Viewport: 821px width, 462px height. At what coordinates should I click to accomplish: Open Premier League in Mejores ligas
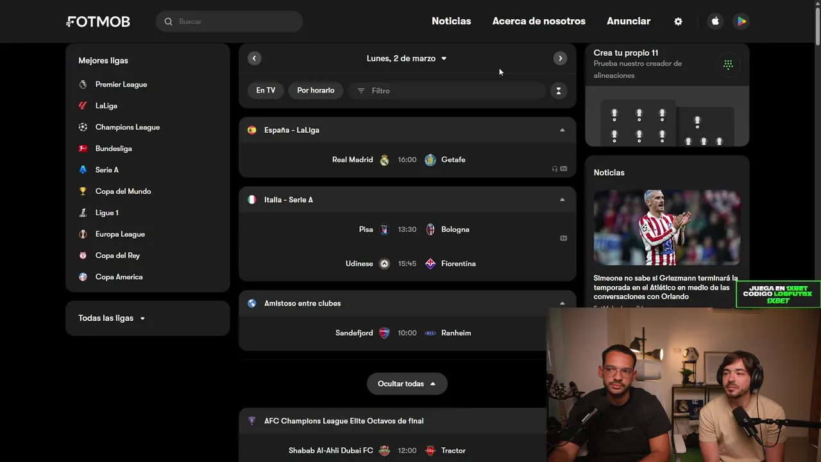click(x=121, y=84)
